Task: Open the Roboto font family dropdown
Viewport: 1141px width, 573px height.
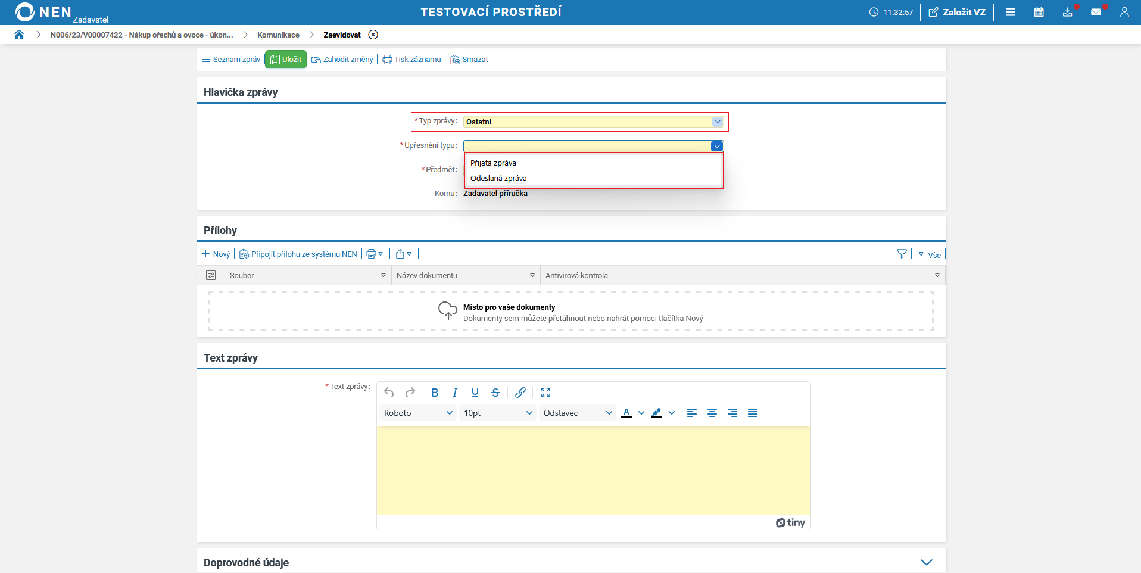Action: pyautogui.click(x=418, y=413)
